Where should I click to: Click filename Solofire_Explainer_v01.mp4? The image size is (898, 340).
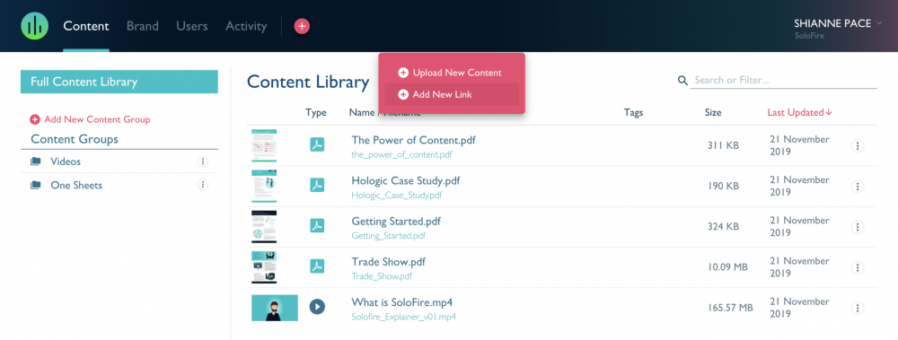pos(404,317)
